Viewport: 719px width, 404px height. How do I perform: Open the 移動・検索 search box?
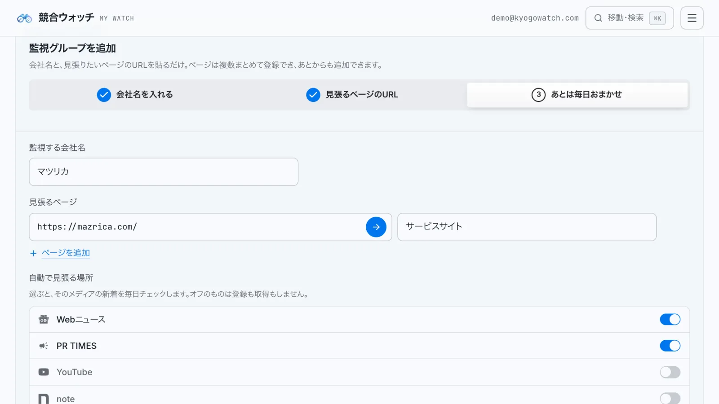coord(630,18)
